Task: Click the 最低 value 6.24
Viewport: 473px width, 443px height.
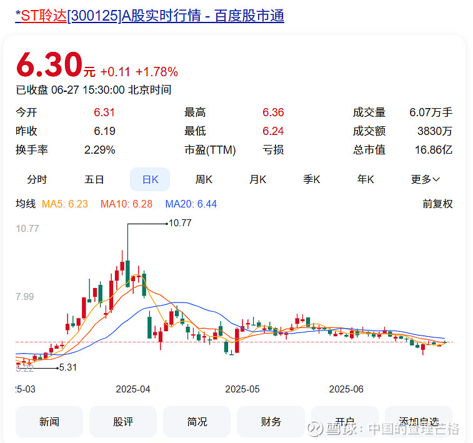Action: [x=273, y=131]
